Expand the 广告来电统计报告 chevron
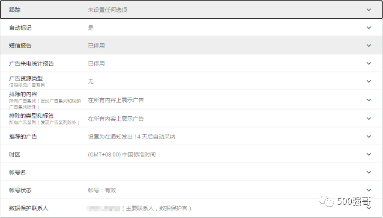383x218 pixels. pyautogui.click(x=369, y=63)
